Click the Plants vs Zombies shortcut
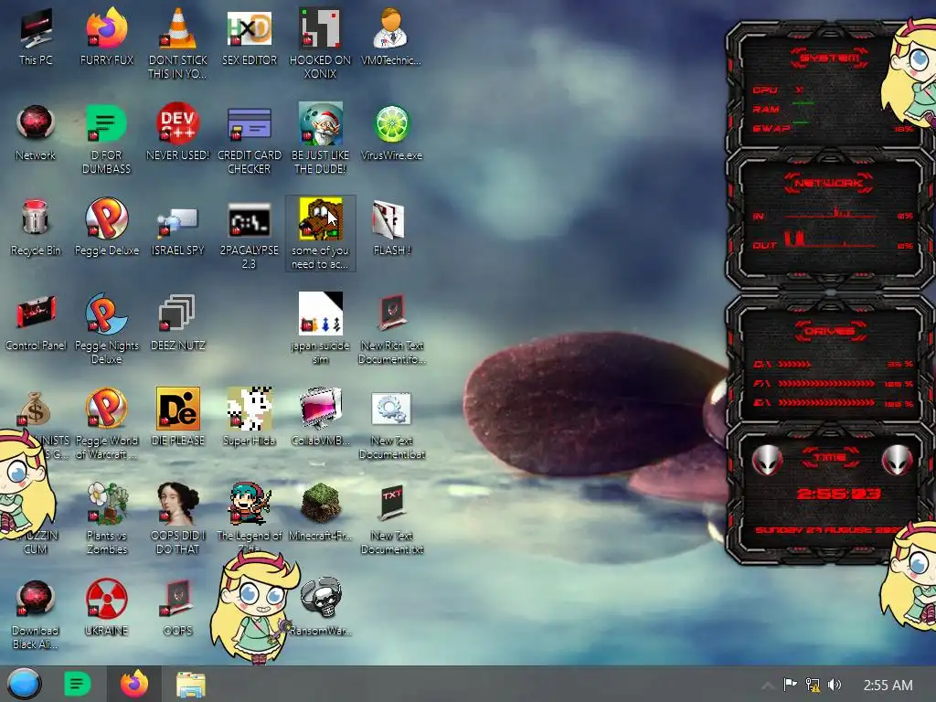The height and width of the screenshot is (702, 936). 107,518
